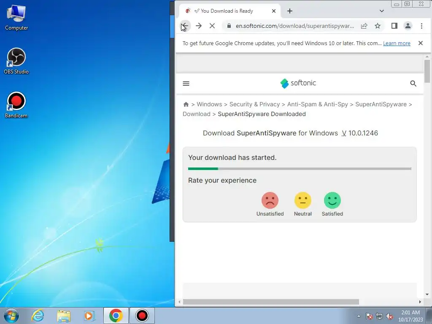This screenshot has height=324, width=432.
Task: Open the Chrome three-dot menu
Action: (421, 26)
